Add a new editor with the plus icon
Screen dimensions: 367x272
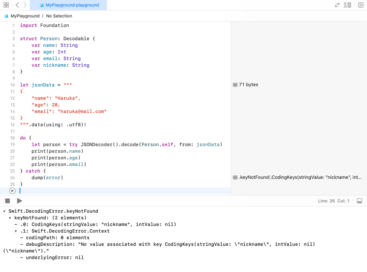click(360, 5)
